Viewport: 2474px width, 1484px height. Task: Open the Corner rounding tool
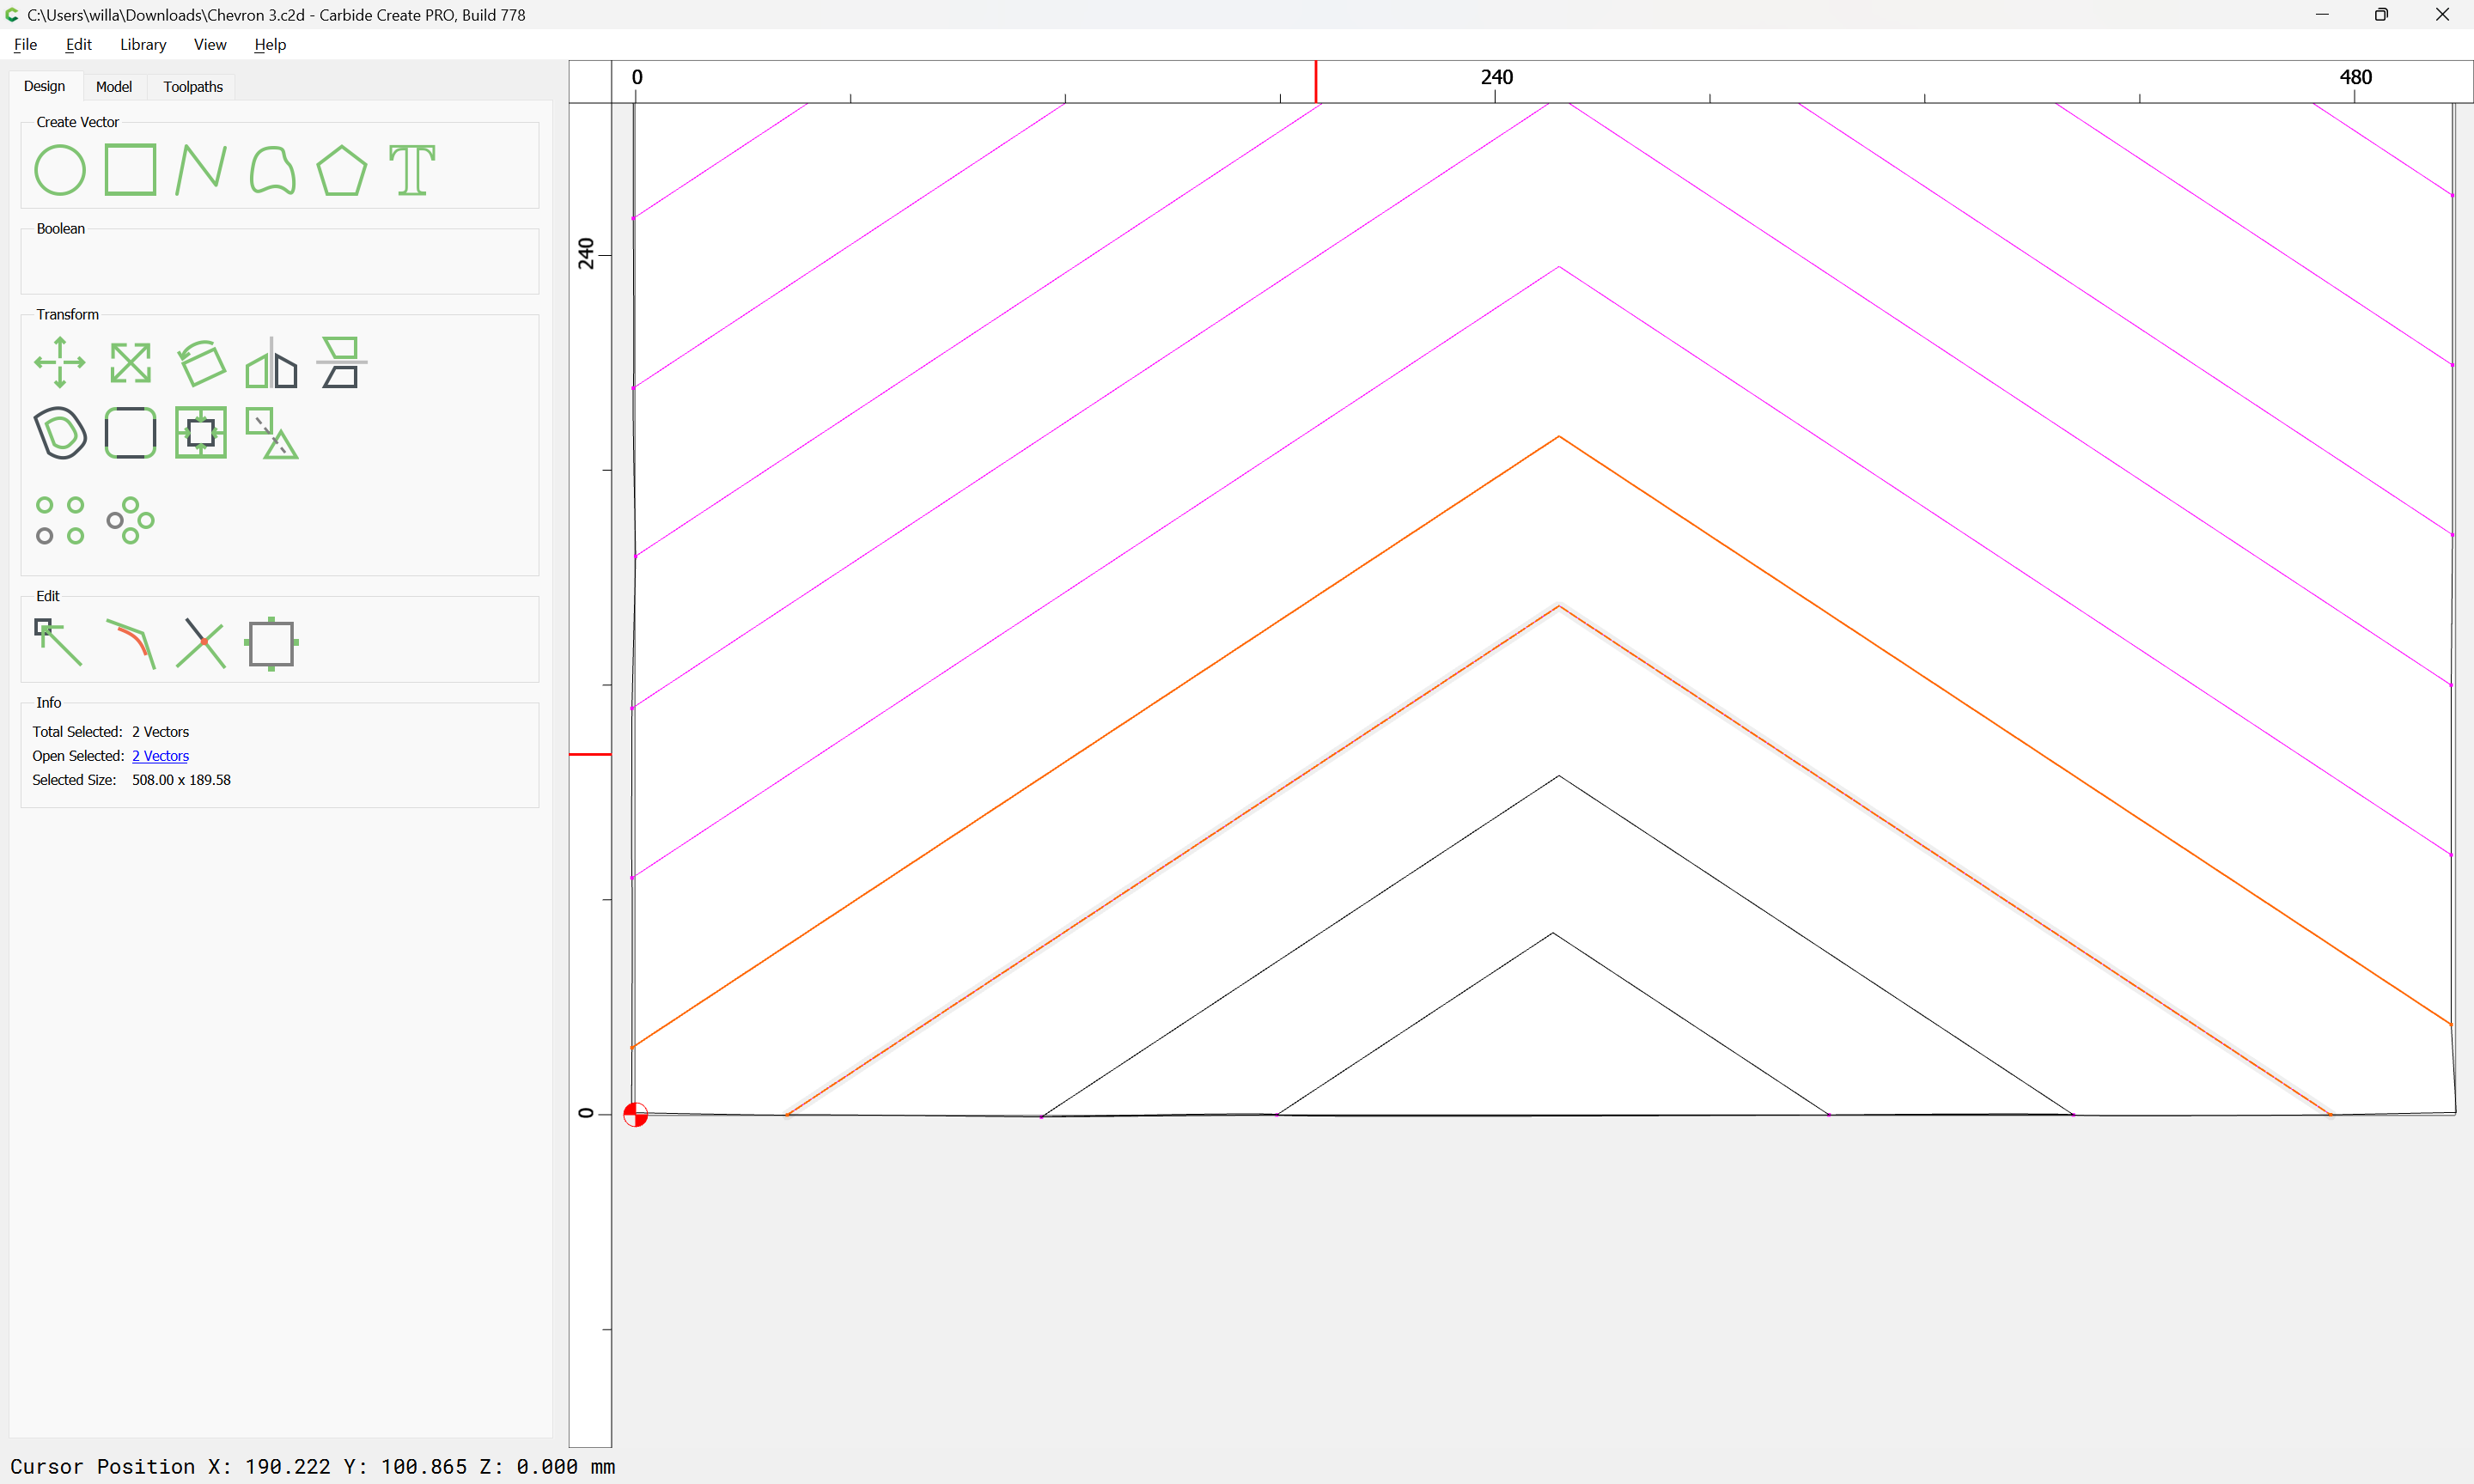click(x=131, y=433)
